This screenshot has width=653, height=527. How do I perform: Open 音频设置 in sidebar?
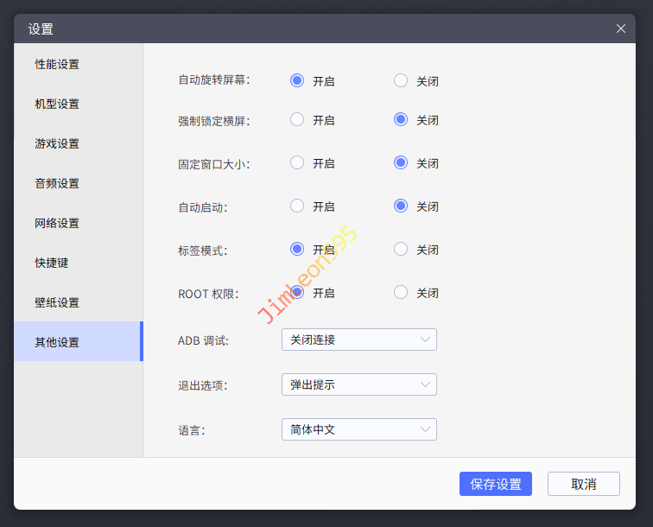(57, 183)
